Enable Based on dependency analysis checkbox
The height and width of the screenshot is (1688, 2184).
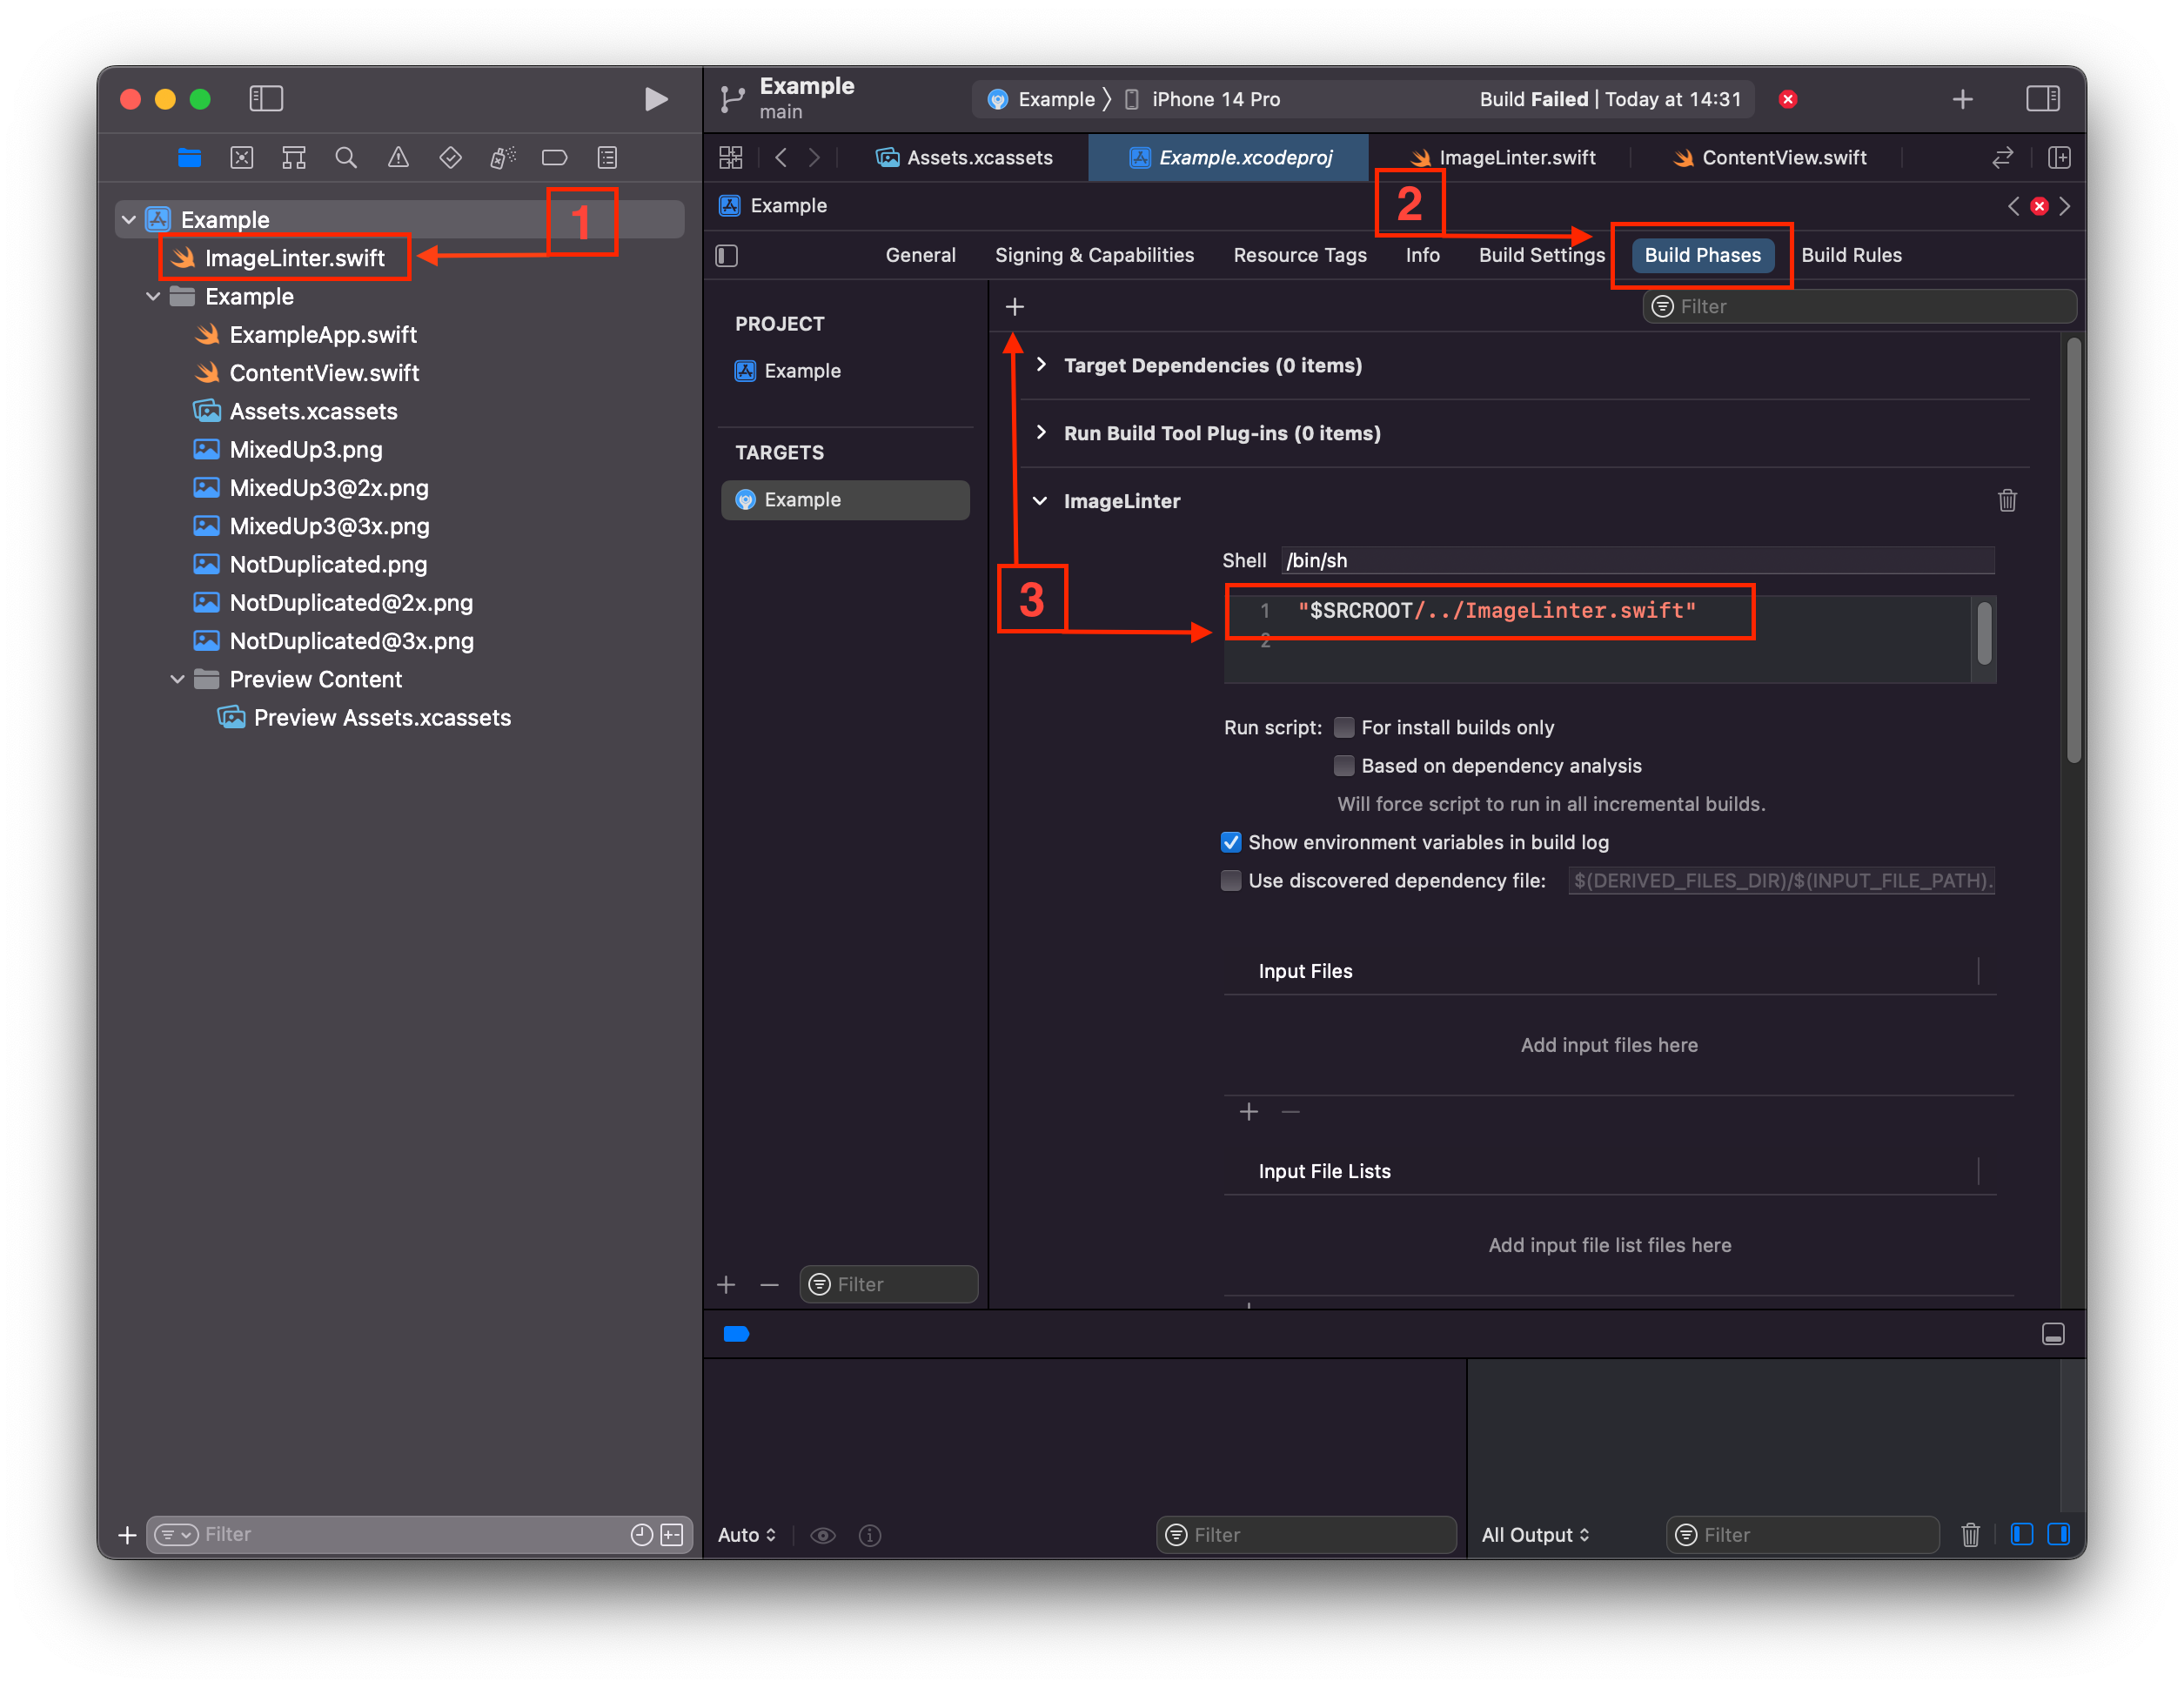[x=1344, y=765]
